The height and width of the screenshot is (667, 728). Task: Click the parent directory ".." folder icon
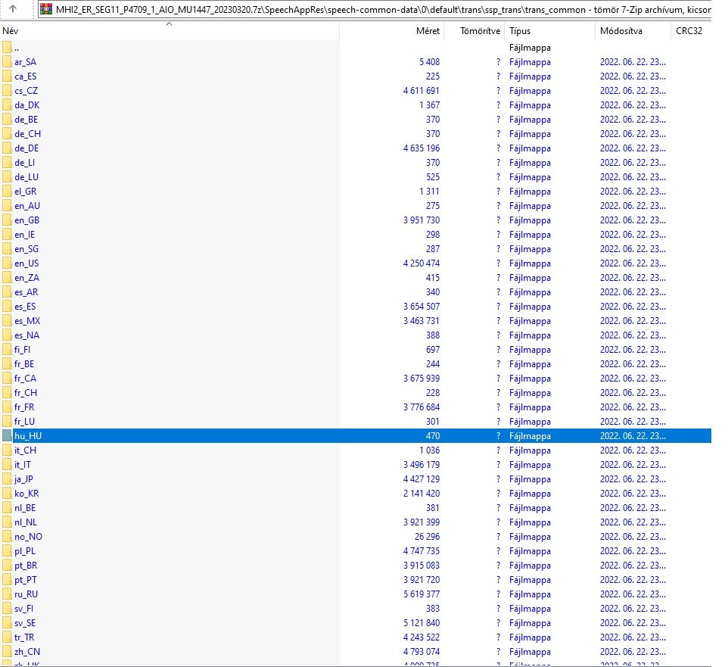pos(8,48)
